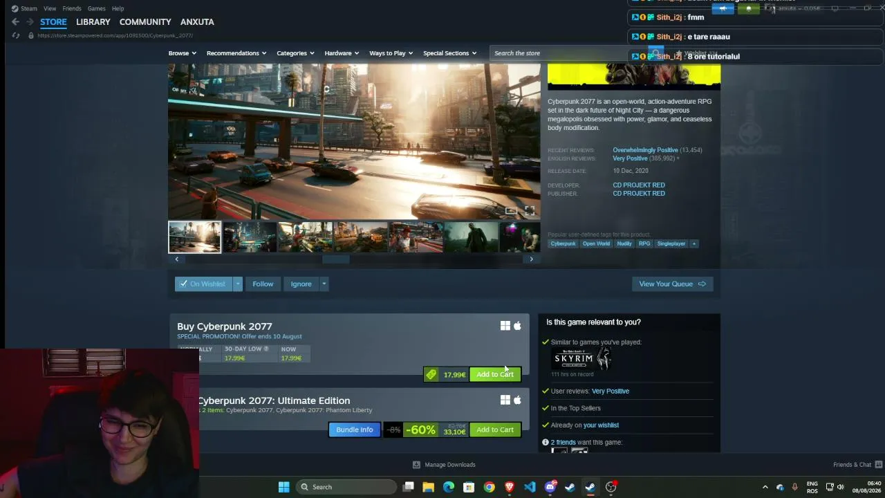
Task: Open CD PROJEKT RED developer link
Action: pyautogui.click(x=639, y=185)
